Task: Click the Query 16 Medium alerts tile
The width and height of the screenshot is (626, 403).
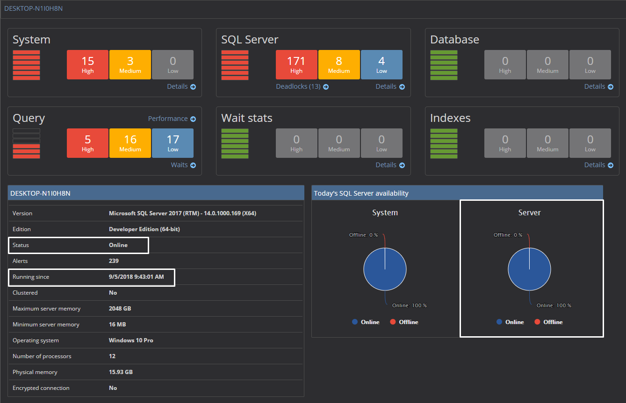Action: (130, 143)
